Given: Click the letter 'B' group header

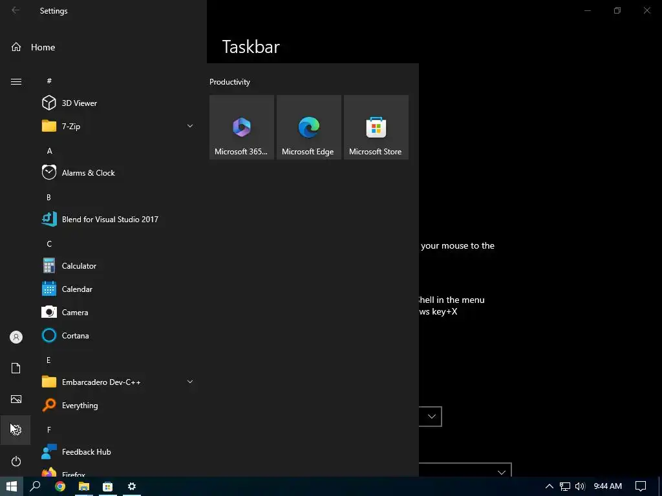Looking at the screenshot, I should [x=48, y=198].
